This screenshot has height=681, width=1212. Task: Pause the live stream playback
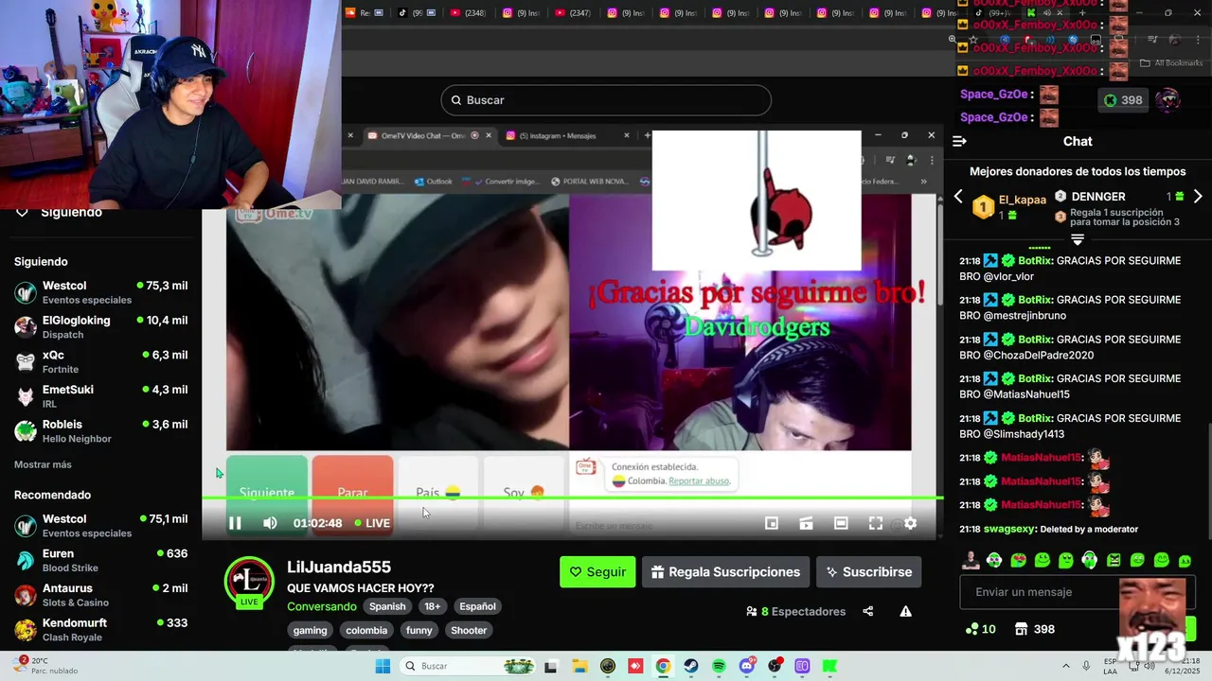(x=235, y=523)
